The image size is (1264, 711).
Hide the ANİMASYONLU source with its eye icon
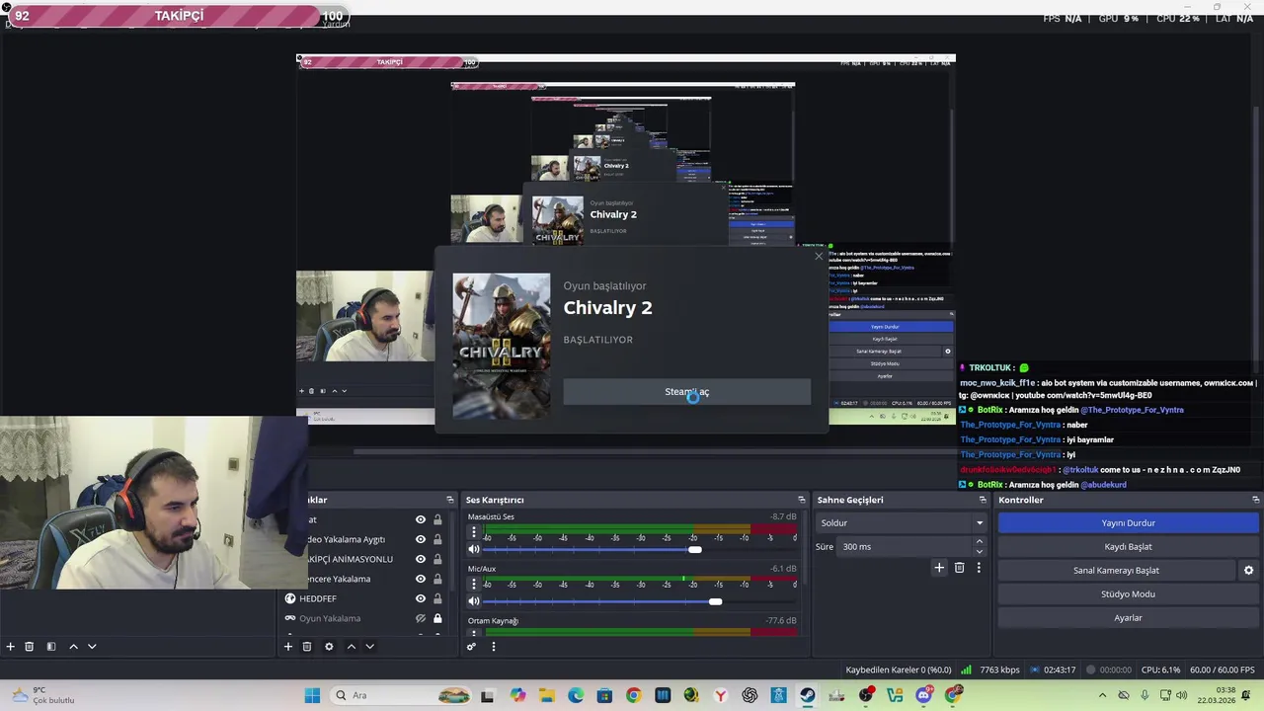(x=421, y=559)
